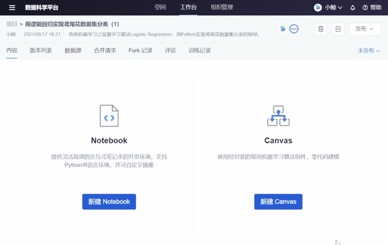Image resolution: width=388 pixels, height=245 pixels.
Task: Click the project owner avatar icon
Action: coord(283,29)
